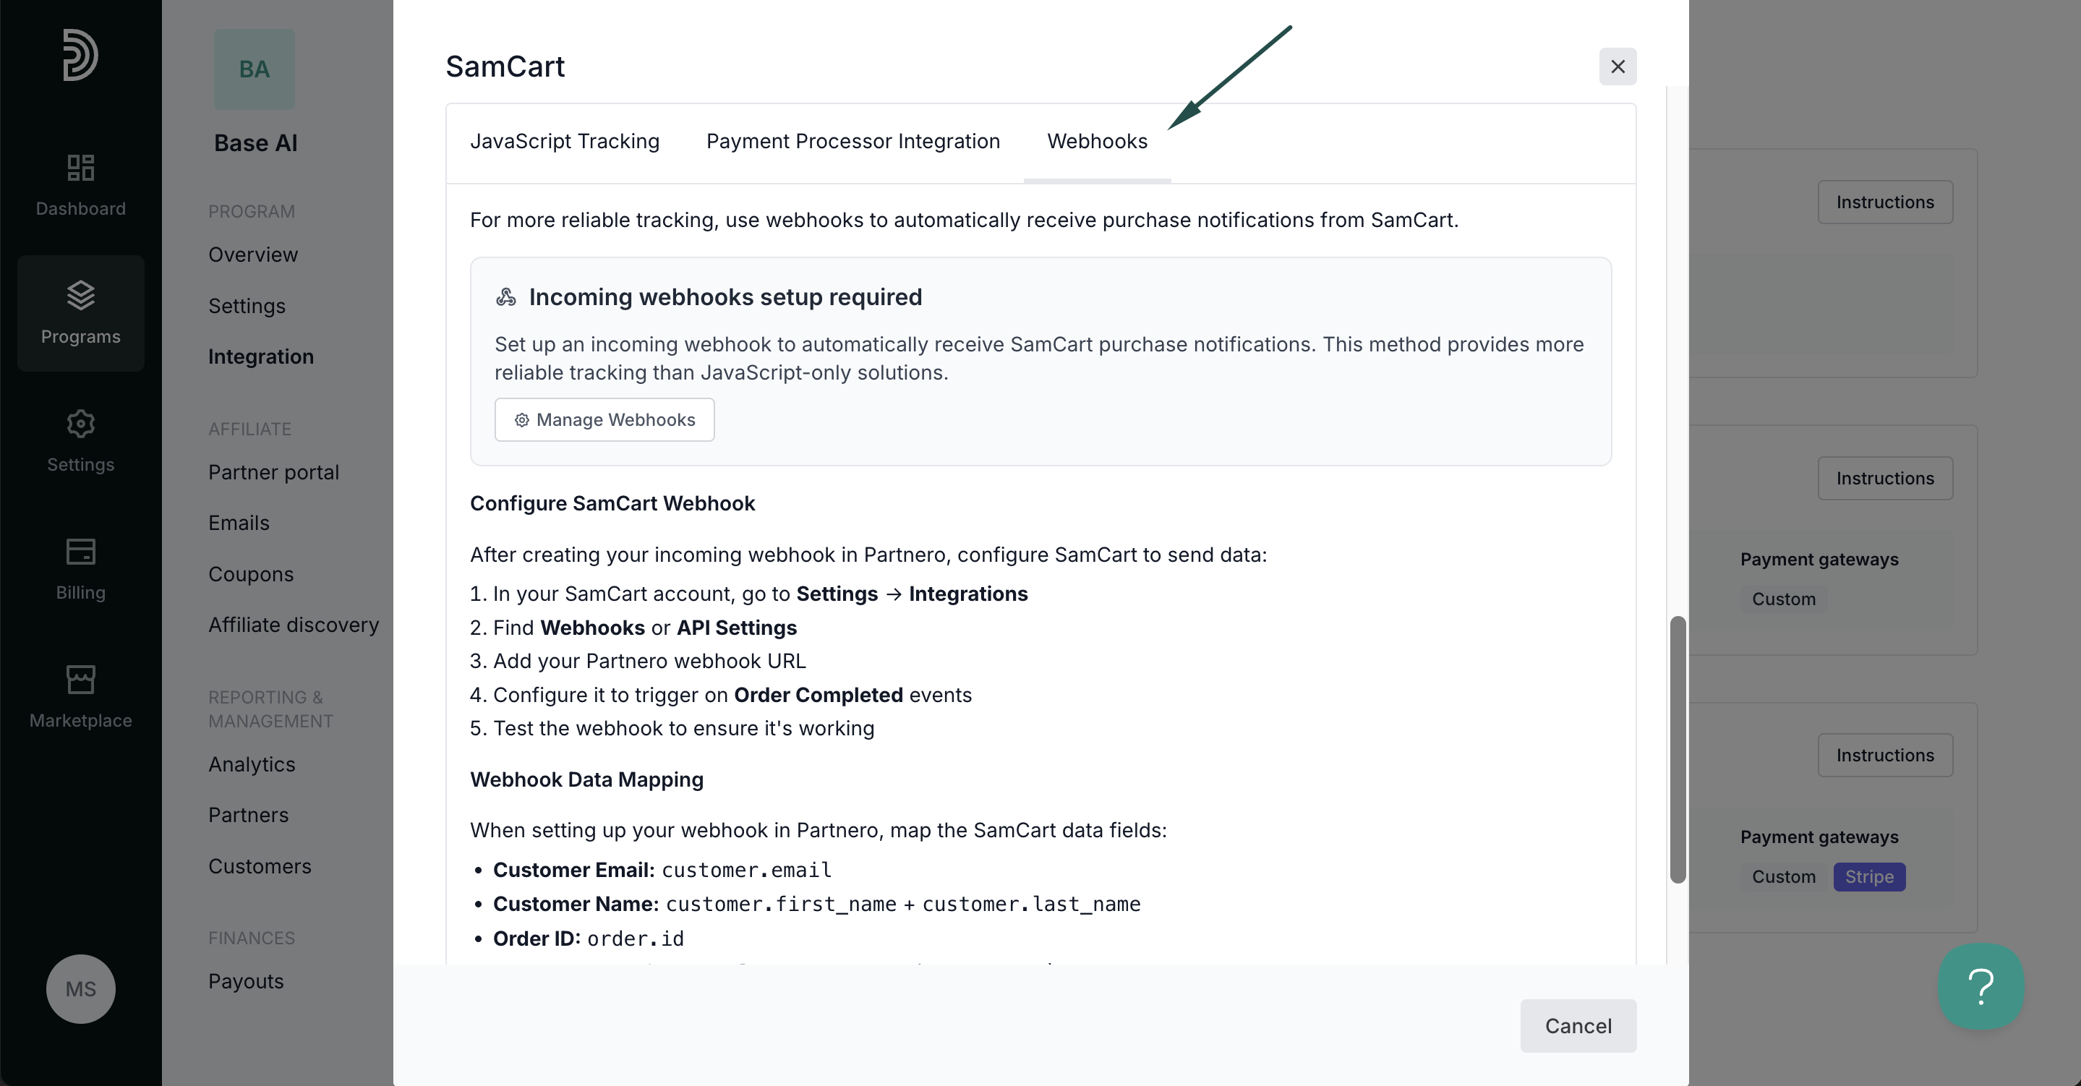
Task: Click the Partnero logo icon
Action: [x=81, y=55]
